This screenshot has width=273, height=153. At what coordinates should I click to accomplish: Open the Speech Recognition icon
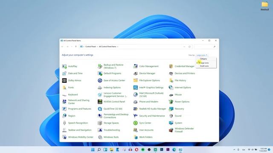64,123
